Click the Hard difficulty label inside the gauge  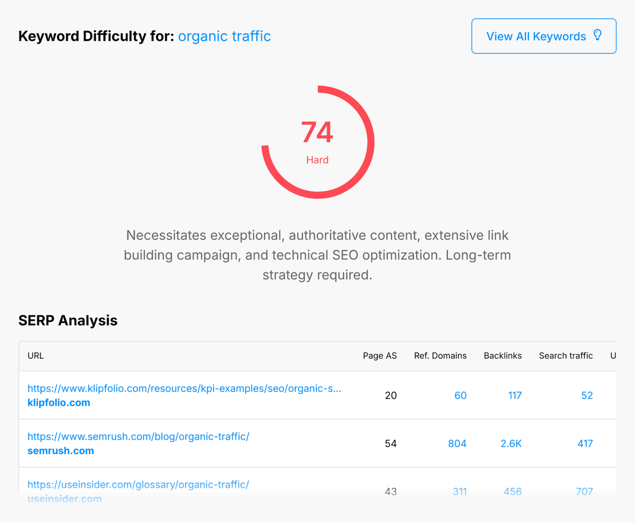point(317,160)
